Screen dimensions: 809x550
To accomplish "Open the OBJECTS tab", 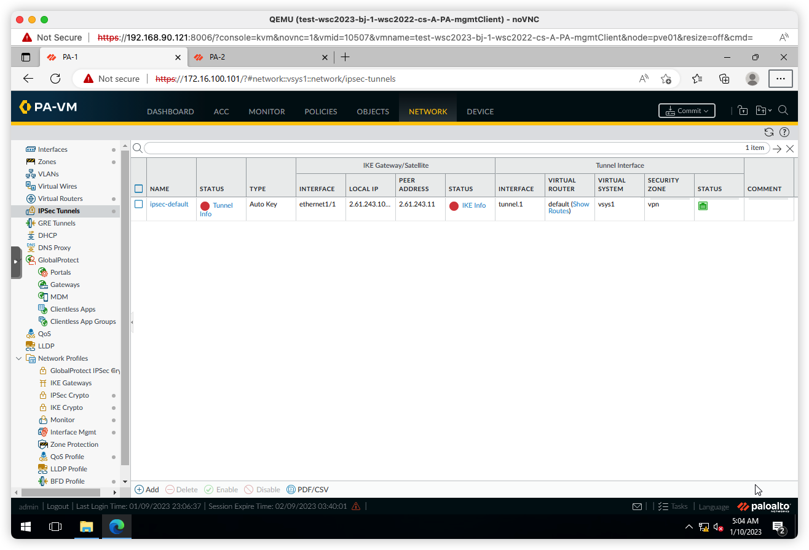I will point(373,112).
